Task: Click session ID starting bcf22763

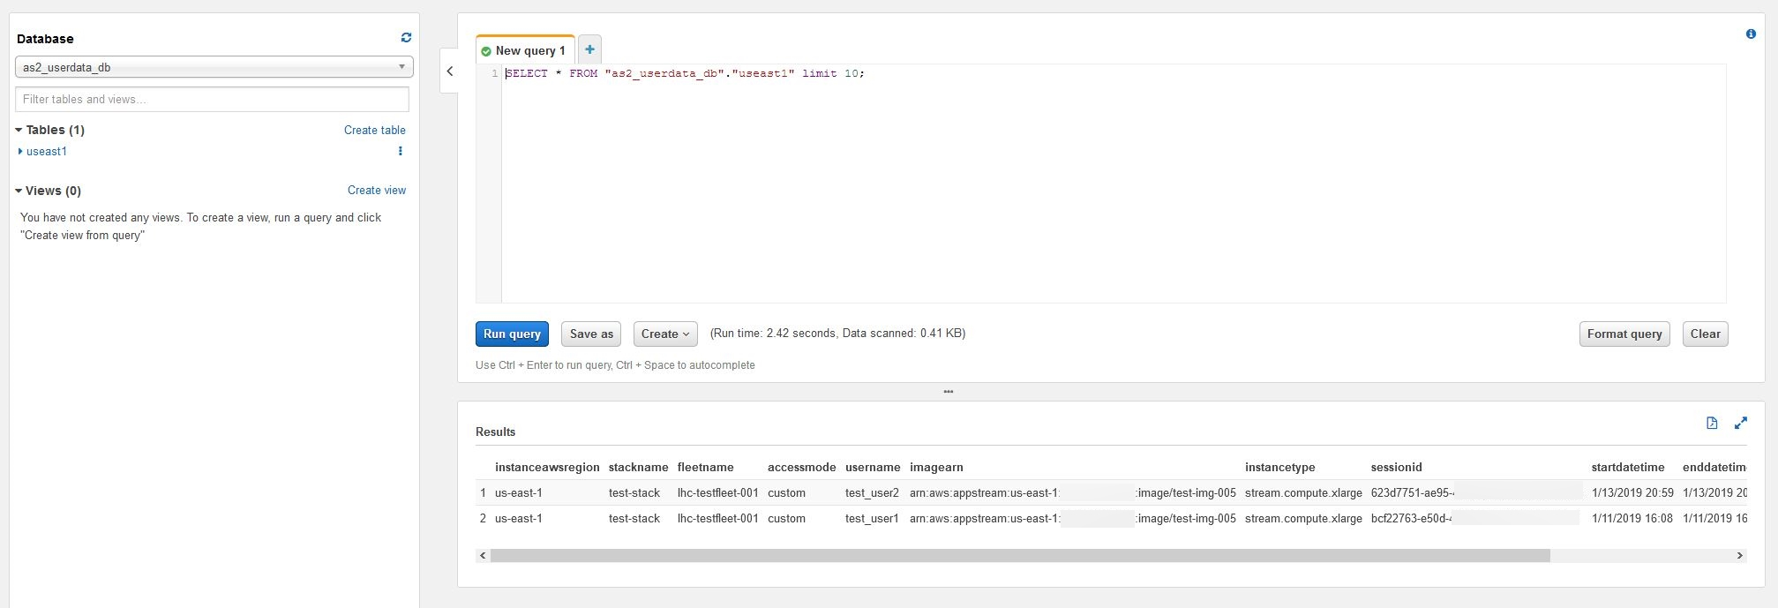Action: 1412,518
